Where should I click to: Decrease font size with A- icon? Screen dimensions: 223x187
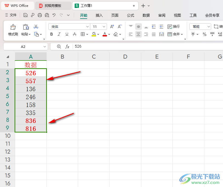[120, 27]
